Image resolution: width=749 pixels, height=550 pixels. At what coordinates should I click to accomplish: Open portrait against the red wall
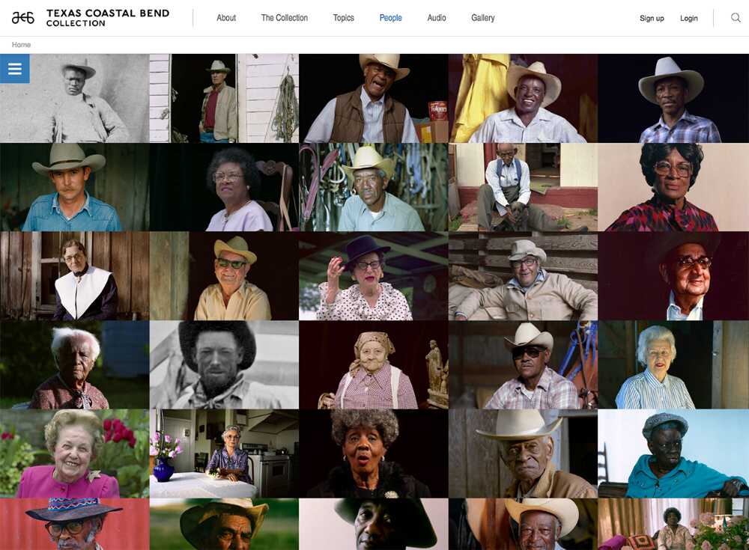click(74, 525)
